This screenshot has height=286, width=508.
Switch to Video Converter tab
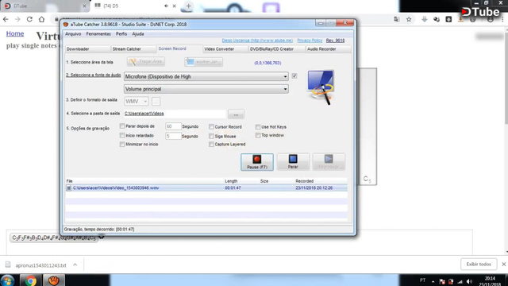(225, 49)
